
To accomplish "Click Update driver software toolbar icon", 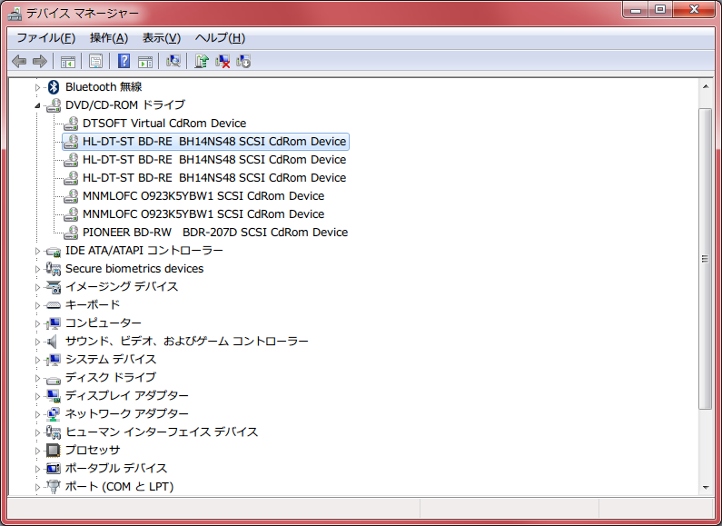I will point(202,61).
